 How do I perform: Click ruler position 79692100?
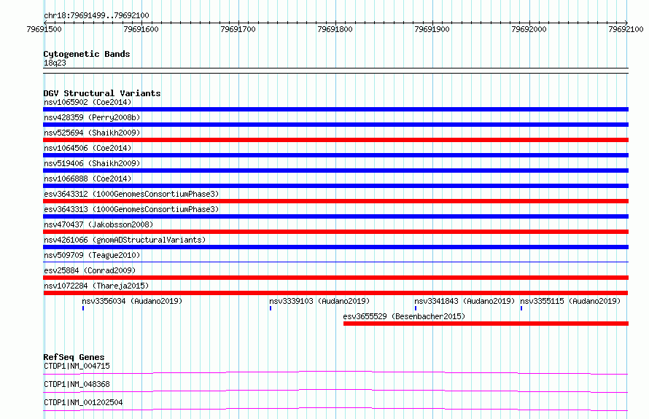(x=626, y=29)
